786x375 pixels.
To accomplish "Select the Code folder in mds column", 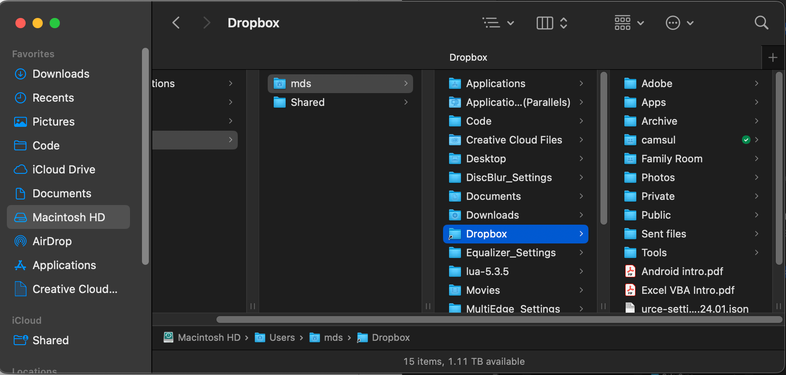I will point(516,121).
